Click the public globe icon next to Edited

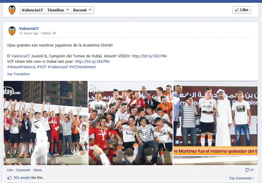pyautogui.click(x=54, y=33)
